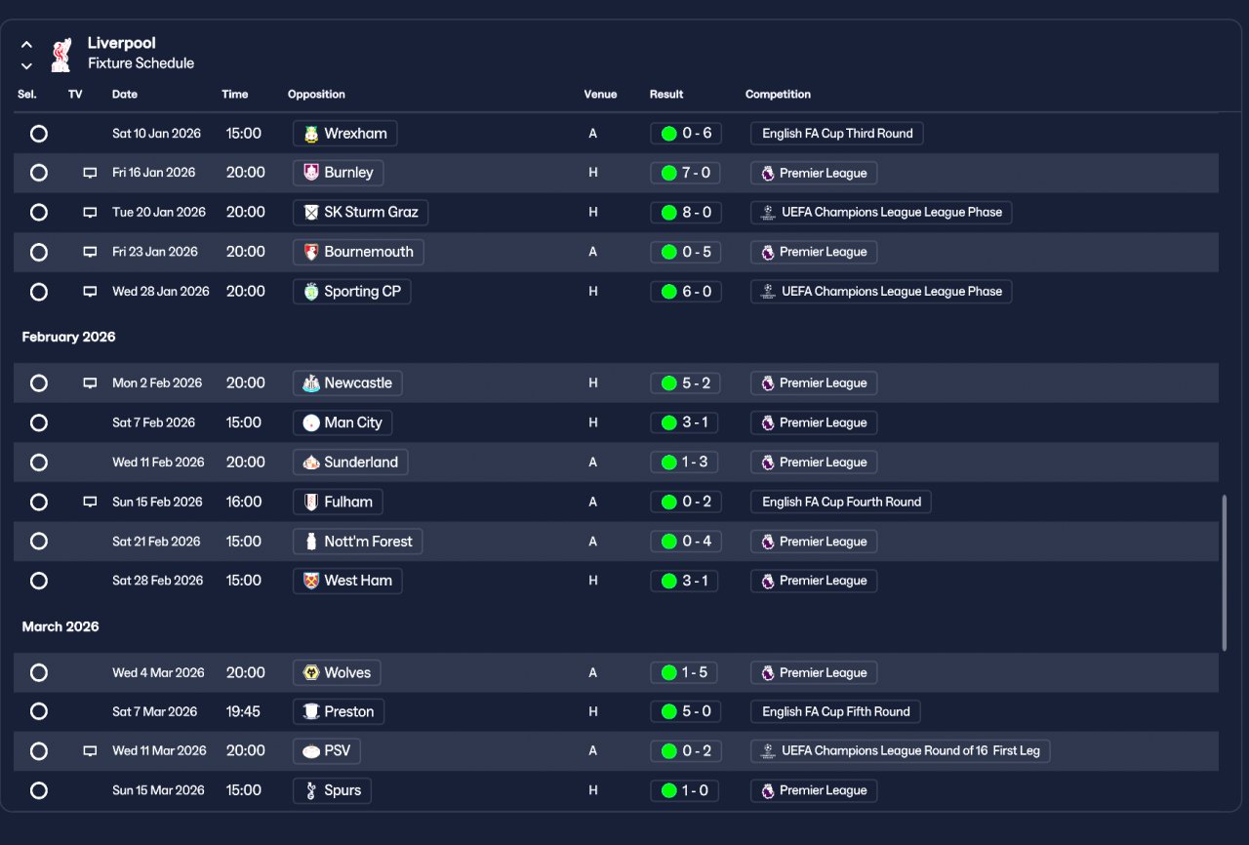This screenshot has height=845, width=1249.
Task: Click the TV column header
Action: click(x=75, y=95)
